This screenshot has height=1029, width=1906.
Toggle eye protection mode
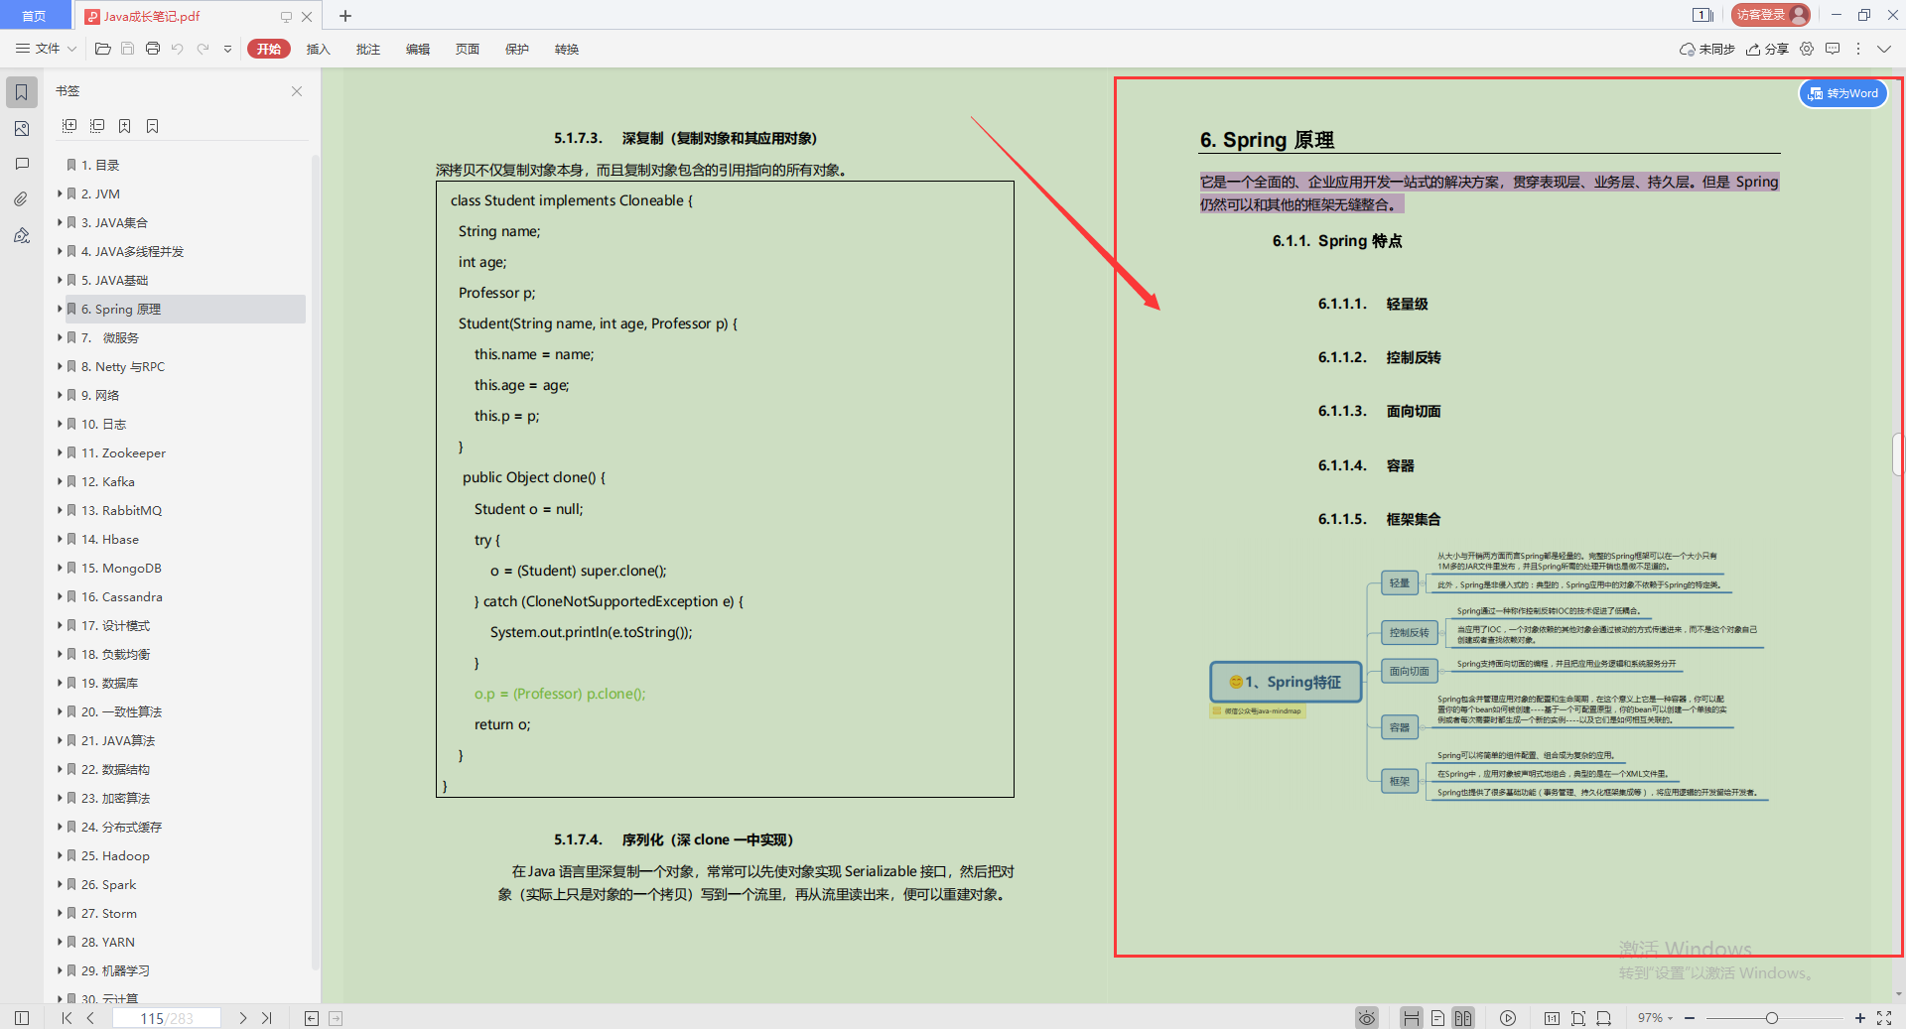pos(1367,1018)
